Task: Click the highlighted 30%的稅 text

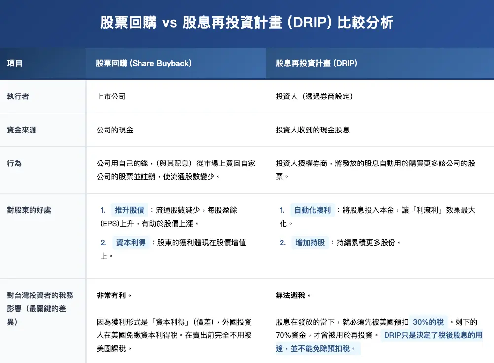Action: click(428, 322)
